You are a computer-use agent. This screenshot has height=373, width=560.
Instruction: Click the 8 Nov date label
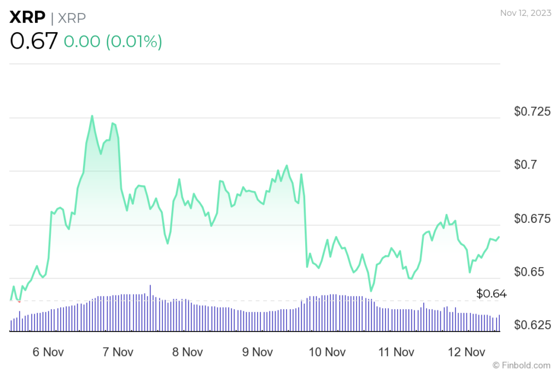point(188,352)
